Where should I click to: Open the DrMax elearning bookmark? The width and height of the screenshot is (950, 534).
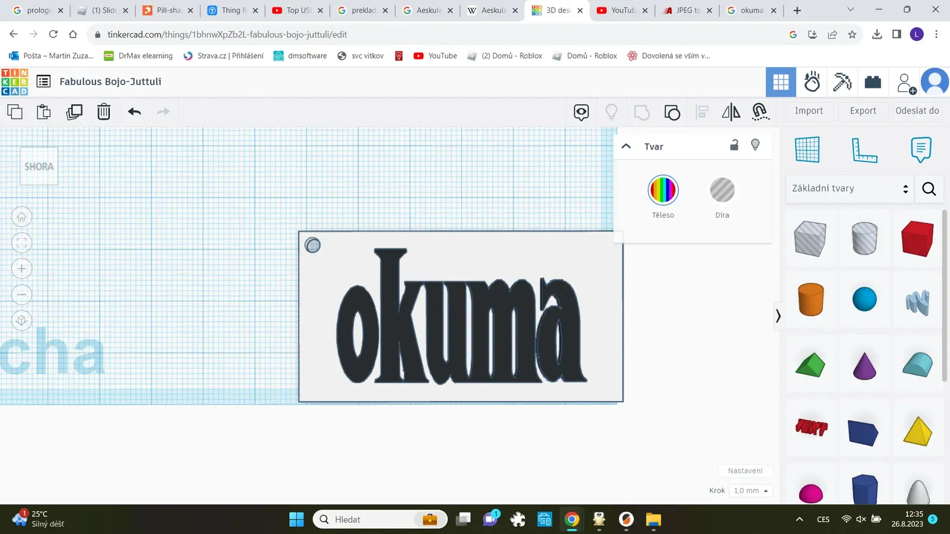[138, 56]
